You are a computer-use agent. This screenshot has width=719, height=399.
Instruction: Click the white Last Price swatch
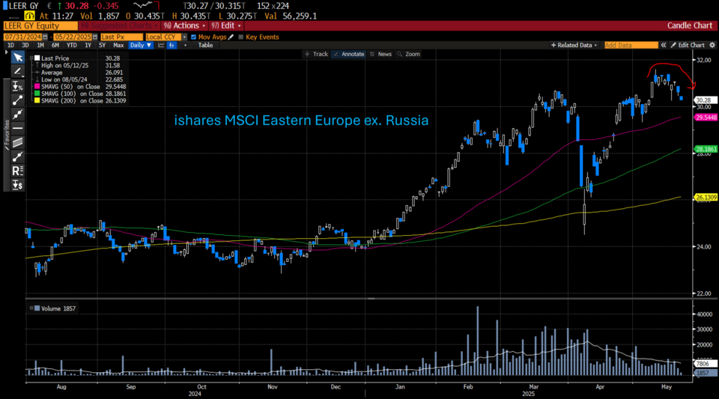(x=37, y=58)
